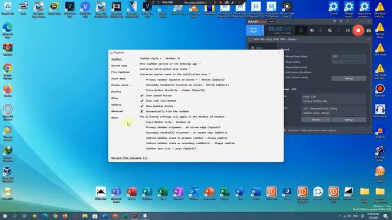392x220 pixels.
Task: Change Start button style option
Action: (168, 122)
